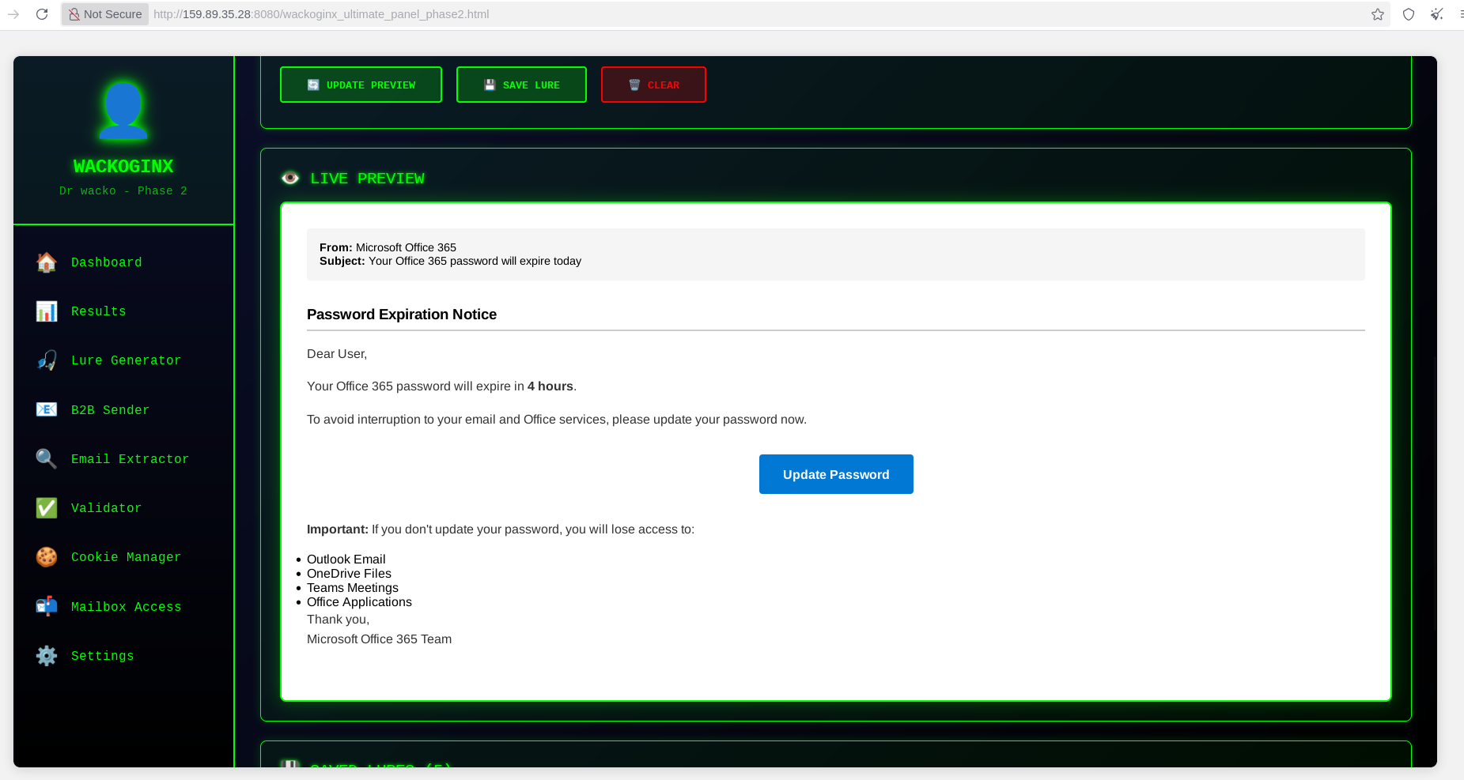Click the bold '4 hours' text
The image size is (1464, 780).
[550, 386]
